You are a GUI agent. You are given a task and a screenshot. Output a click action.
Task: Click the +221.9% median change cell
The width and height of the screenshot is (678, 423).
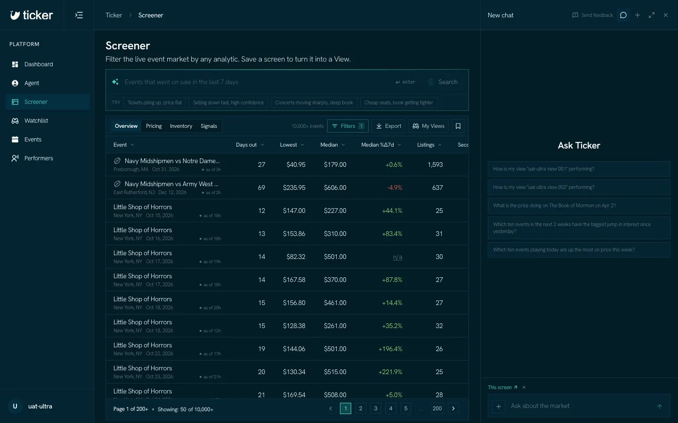390,372
